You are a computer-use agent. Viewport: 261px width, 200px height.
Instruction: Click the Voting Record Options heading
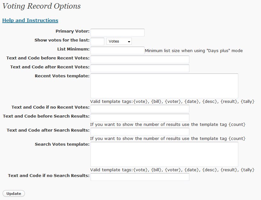[x=42, y=6]
